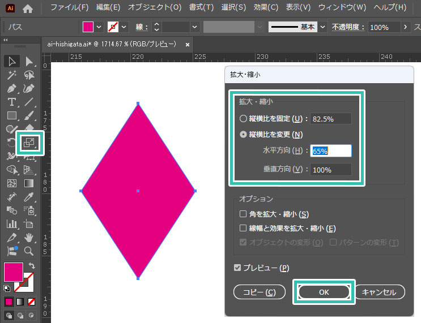Screen dimensions: 421x323
Task: Check 線幅と効果を拡大・縮小 option
Action: click(244, 228)
